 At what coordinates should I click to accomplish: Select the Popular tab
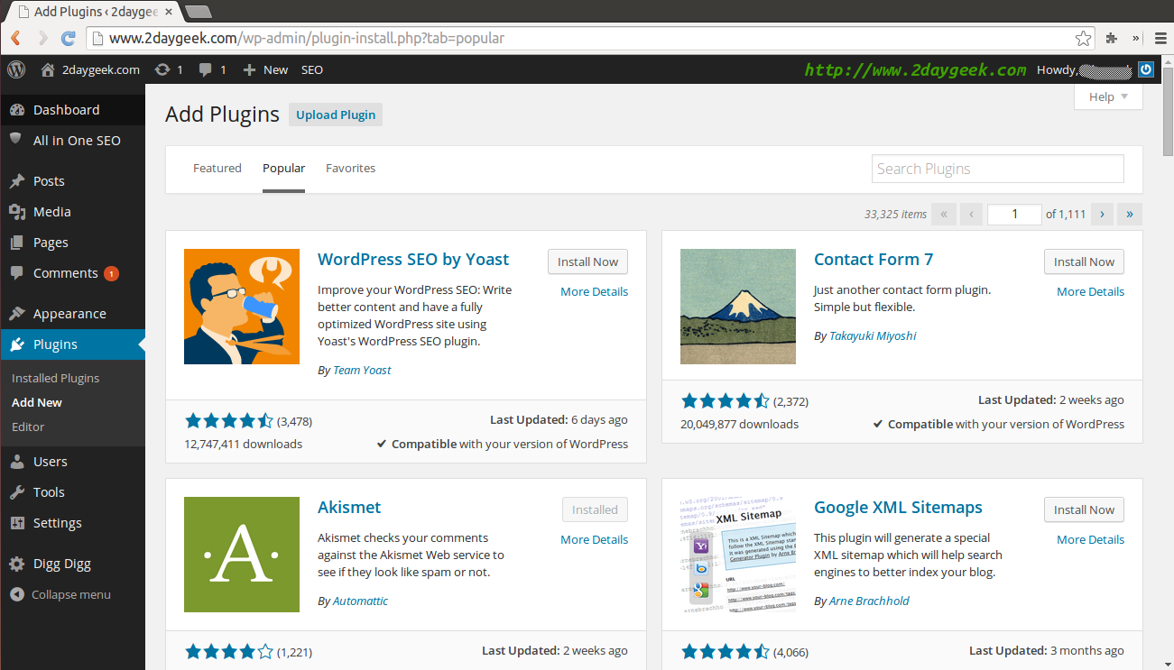tap(283, 168)
